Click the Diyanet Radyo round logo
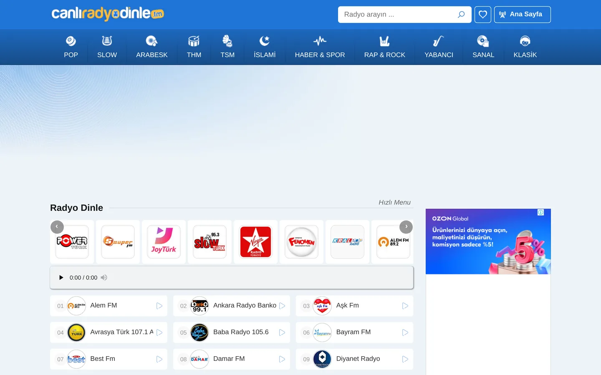The image size is (601, 375). [x=322, y=359]
